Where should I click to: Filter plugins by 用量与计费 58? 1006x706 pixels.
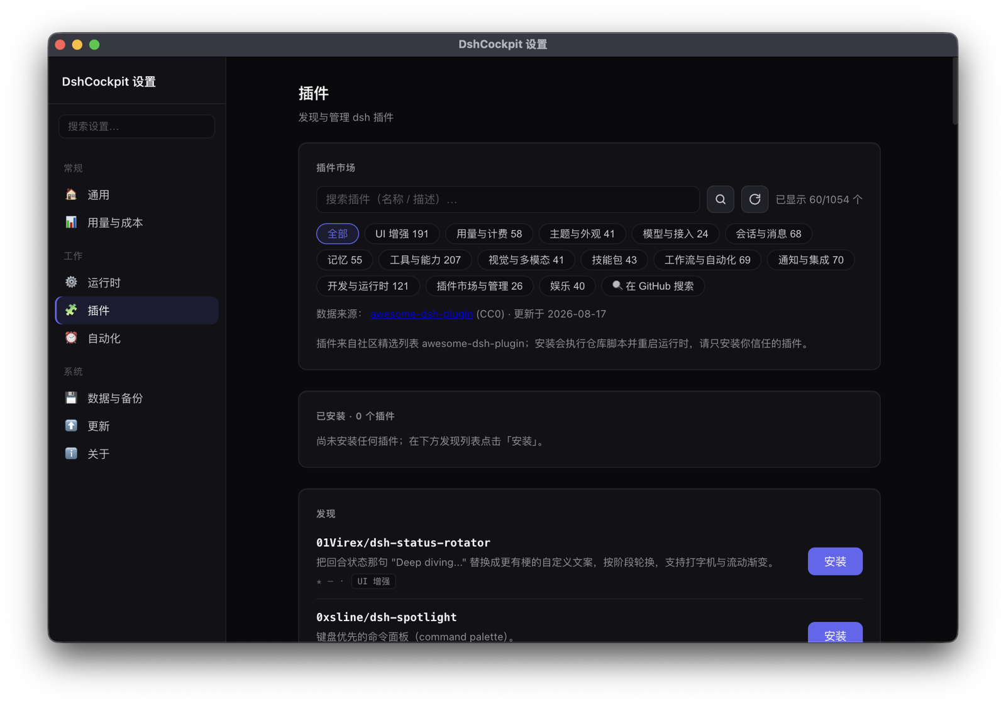click(x=489, y=234)
